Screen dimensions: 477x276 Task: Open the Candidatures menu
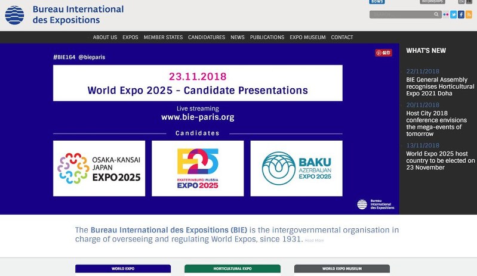[207, 38]
